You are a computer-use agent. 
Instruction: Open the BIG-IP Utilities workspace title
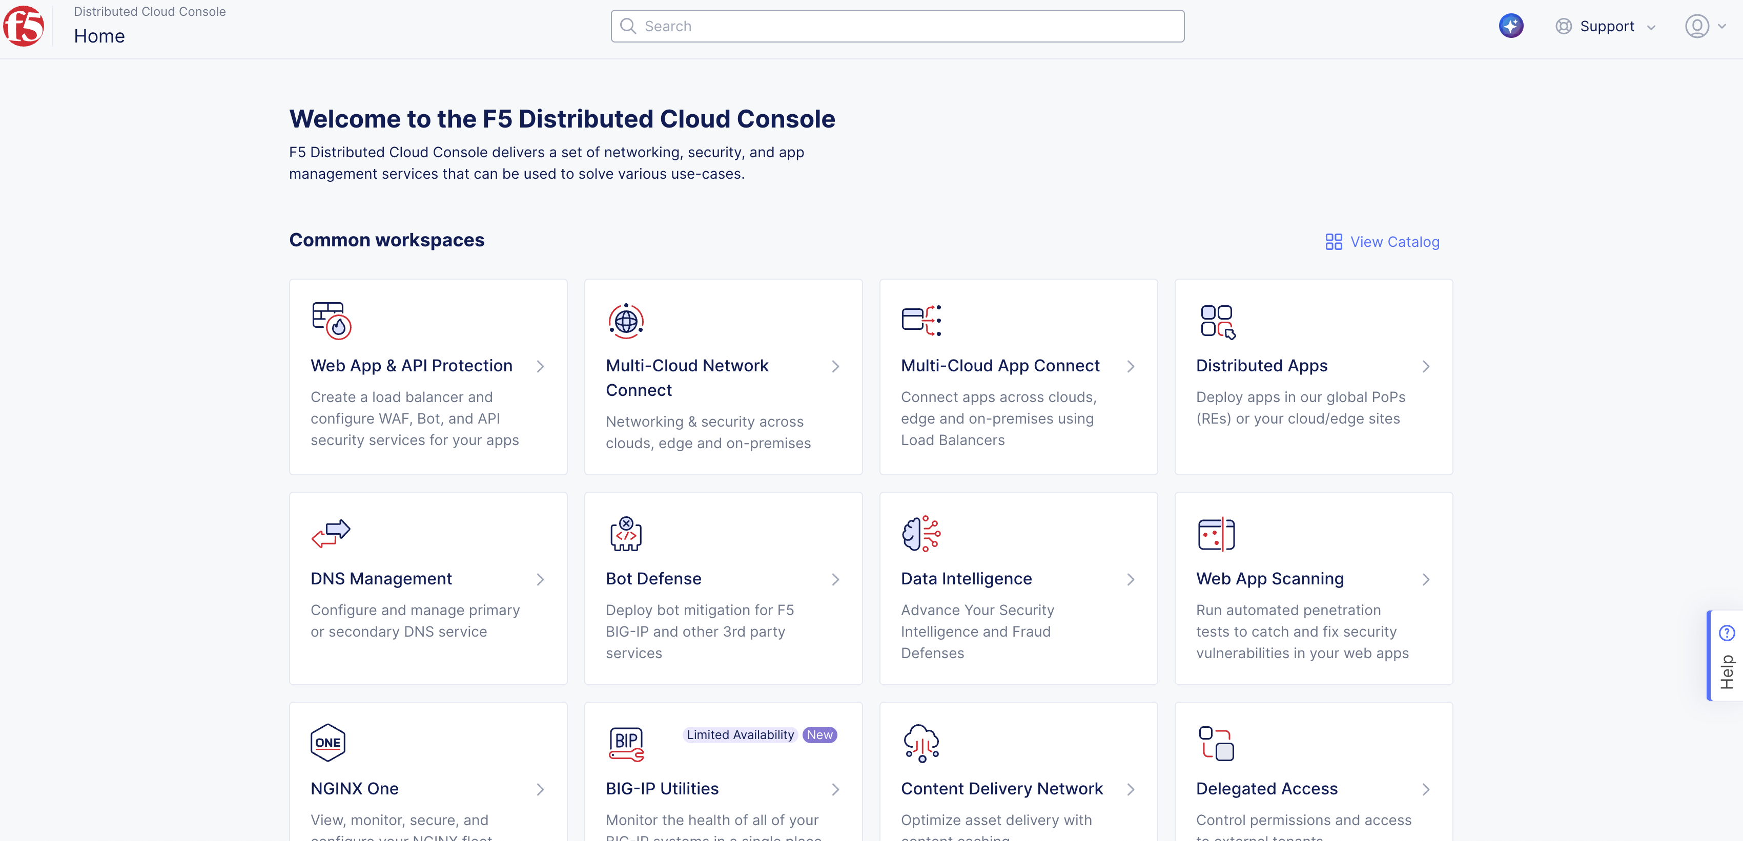(662, 788)
